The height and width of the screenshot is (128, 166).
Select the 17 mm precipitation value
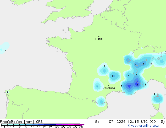click(x=129, y=85)
